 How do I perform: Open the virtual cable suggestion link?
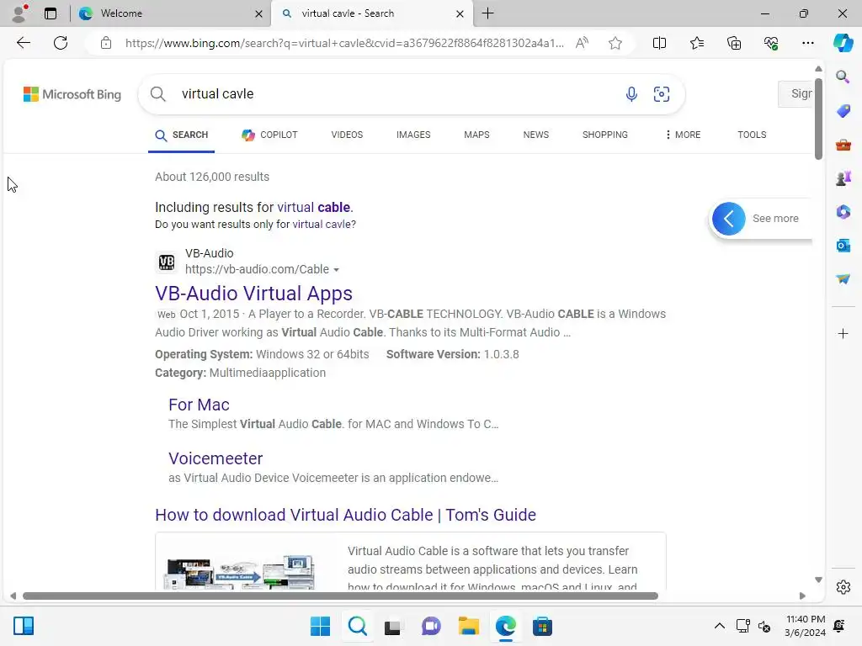point(313,207)
